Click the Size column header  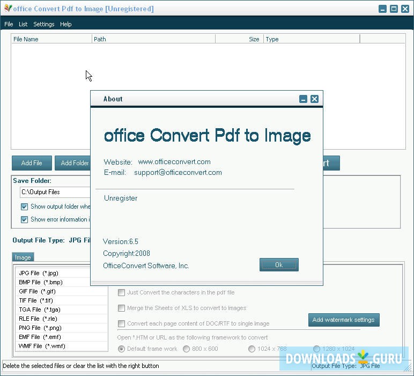240,39
